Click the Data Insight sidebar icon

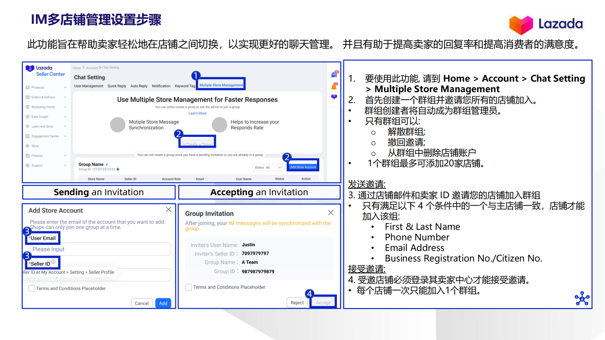(28, 117)
